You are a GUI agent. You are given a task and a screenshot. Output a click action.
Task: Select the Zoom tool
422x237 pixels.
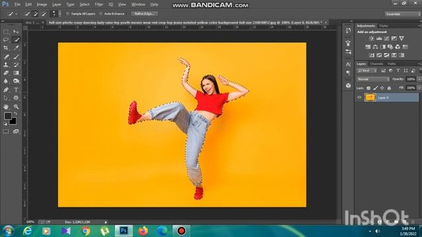pyautogui.click(x=16, y=107)
